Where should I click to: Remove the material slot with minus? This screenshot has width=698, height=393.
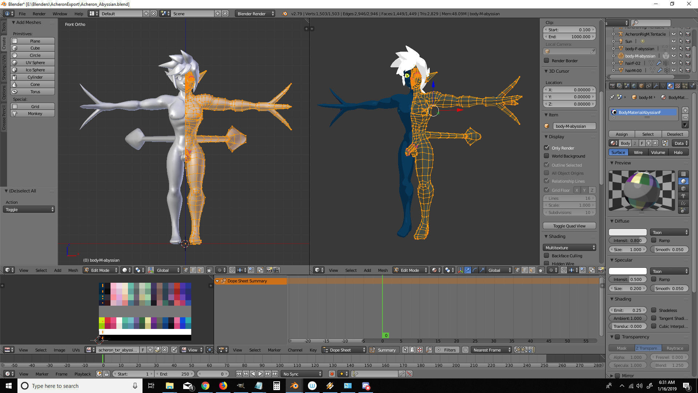pyautogui.click(x=685, y=118)
